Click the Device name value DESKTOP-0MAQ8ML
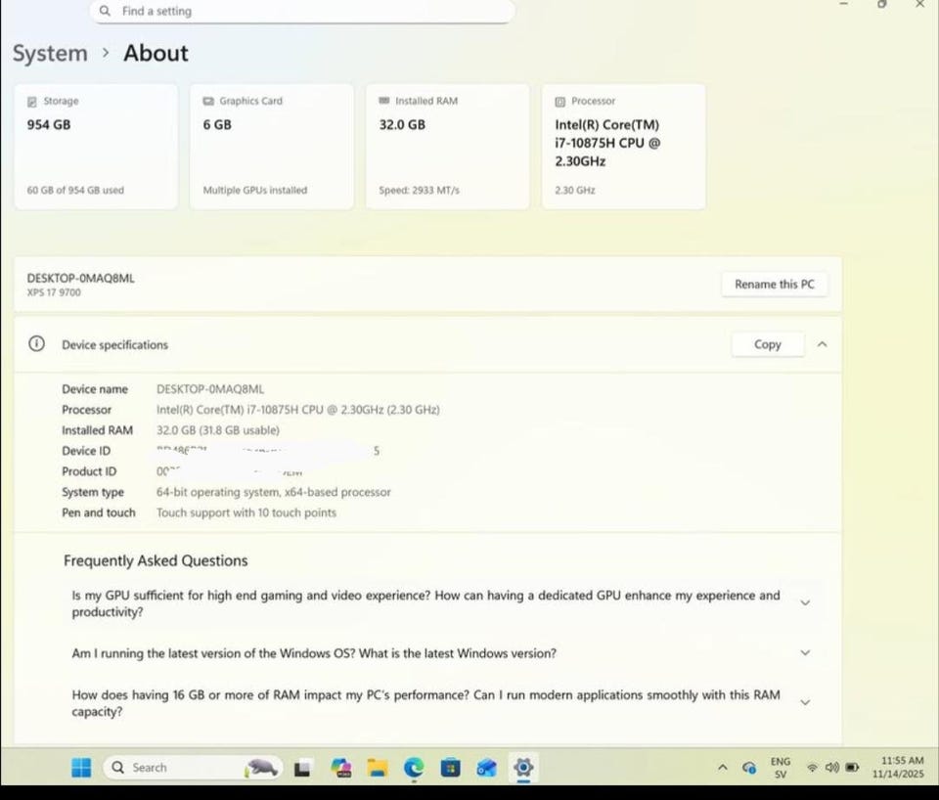This screenshot has width=939, height=800. [x=210, y=389]
